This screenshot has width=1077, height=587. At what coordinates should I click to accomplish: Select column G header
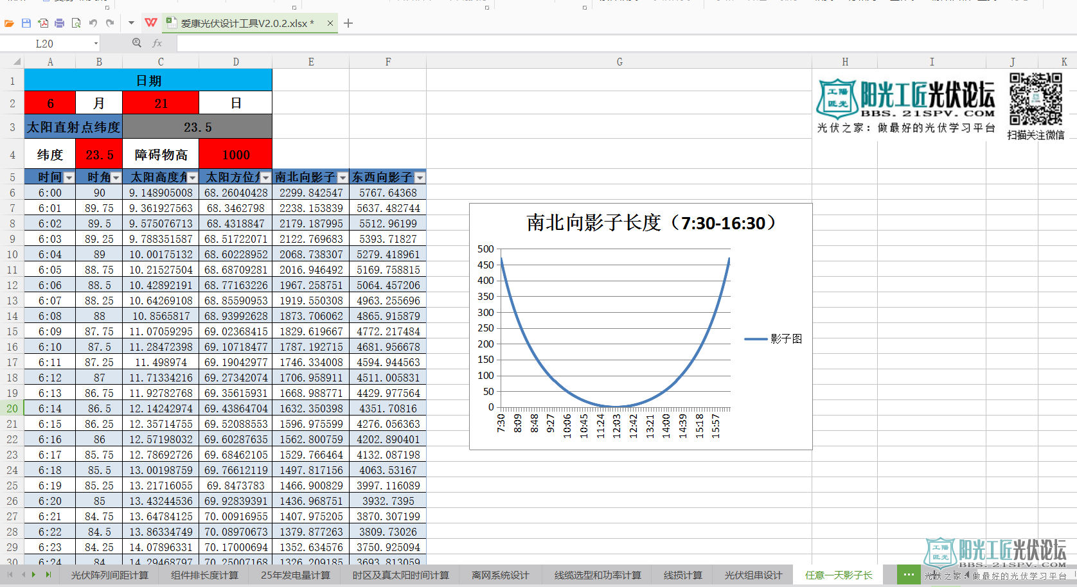(619, 62)
